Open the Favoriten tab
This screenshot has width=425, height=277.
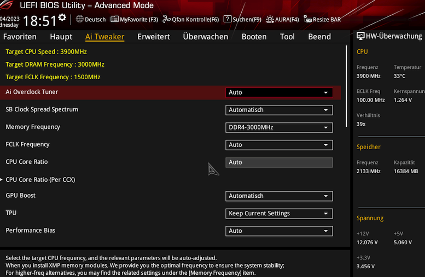pos(20,37)
